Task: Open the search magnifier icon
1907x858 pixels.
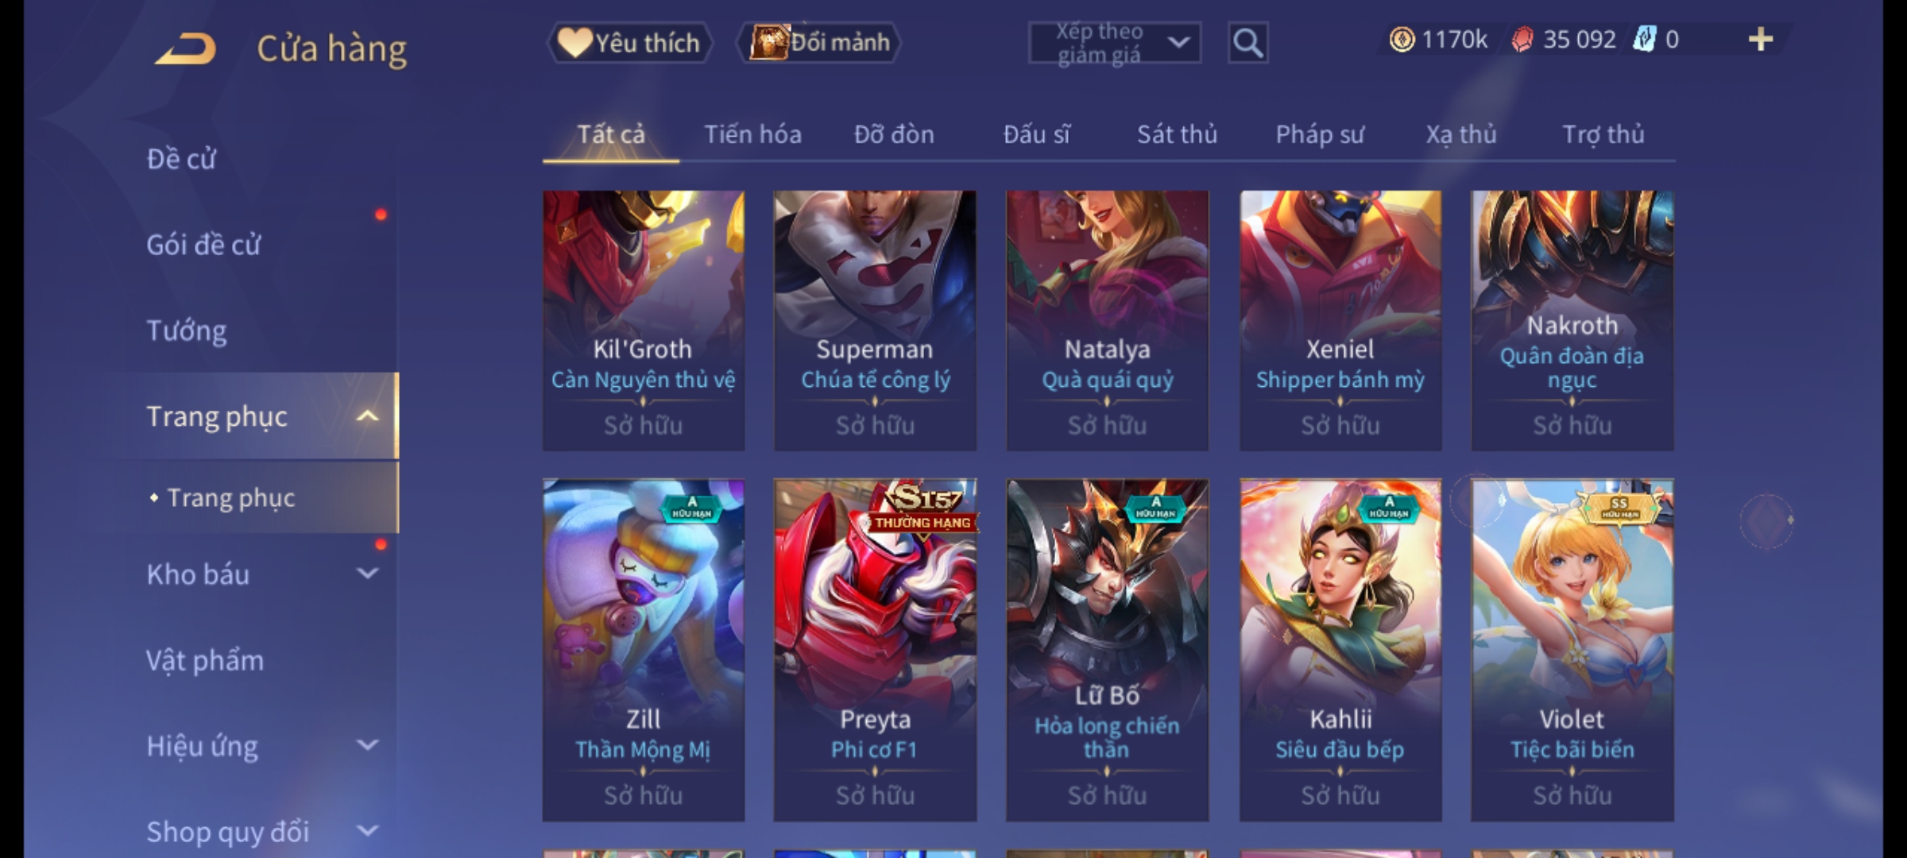Action: (1247, 42)
